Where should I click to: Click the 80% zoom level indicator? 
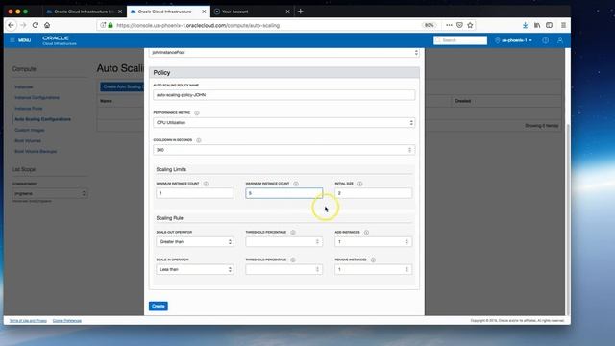(x=430, y=25)
